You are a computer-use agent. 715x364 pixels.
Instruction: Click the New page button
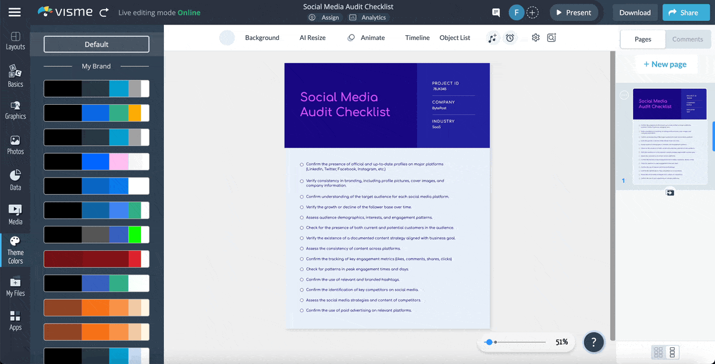click(666, 64)
